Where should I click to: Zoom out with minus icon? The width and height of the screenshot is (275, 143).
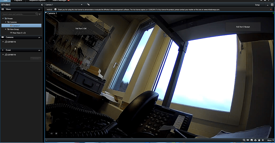[x=52, y=133]
